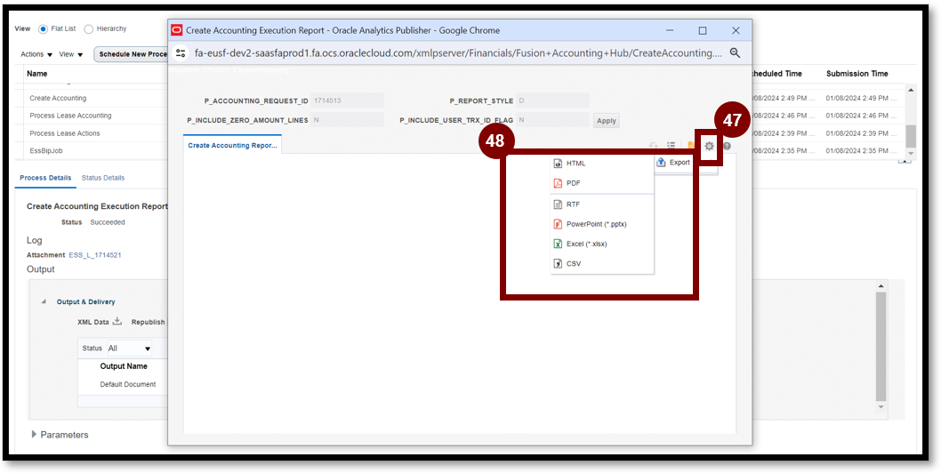The image size is (941, 473).
Task: Open ESS_L_1714521 log attachment link
Action: pyautogui.click(x=95, y=255)
